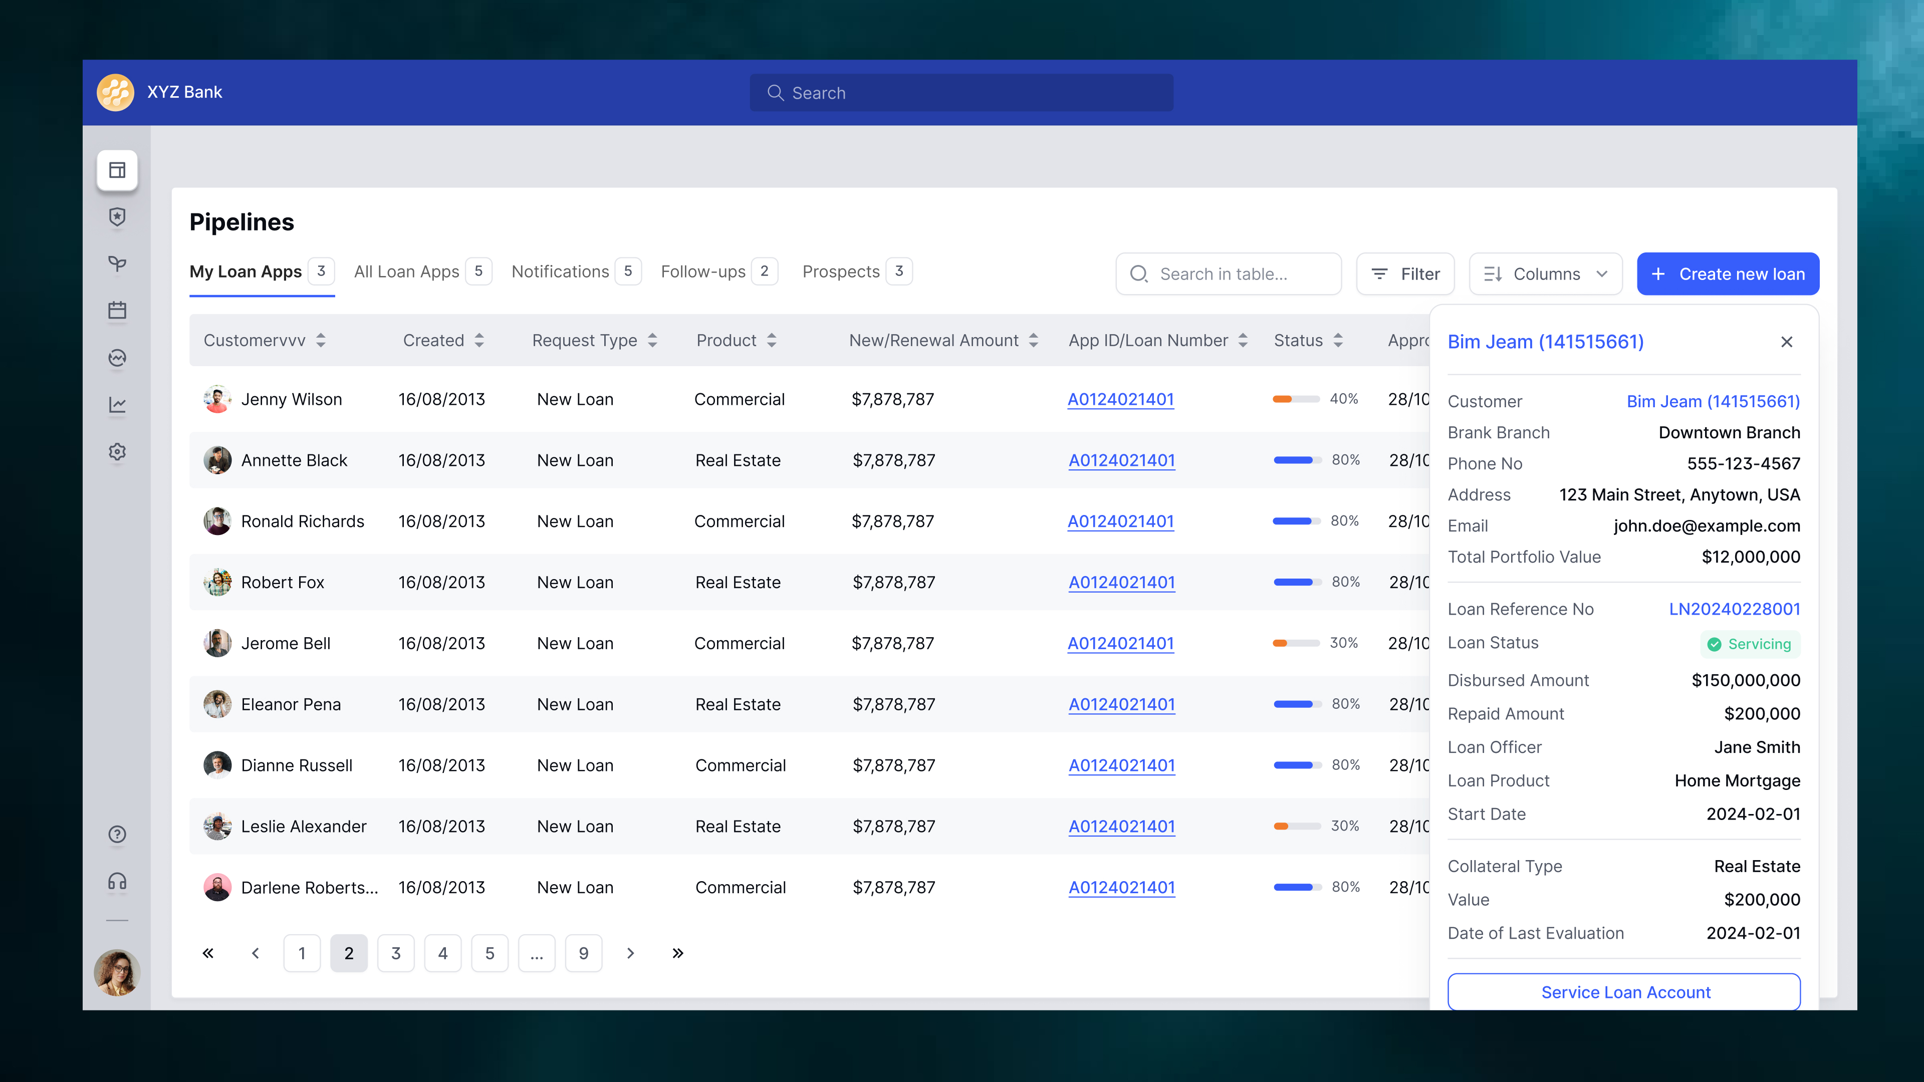The width and height of the screenshot is (1924, 1082).
Task: Sort by Customervvv column
Action: pos(321,341)
